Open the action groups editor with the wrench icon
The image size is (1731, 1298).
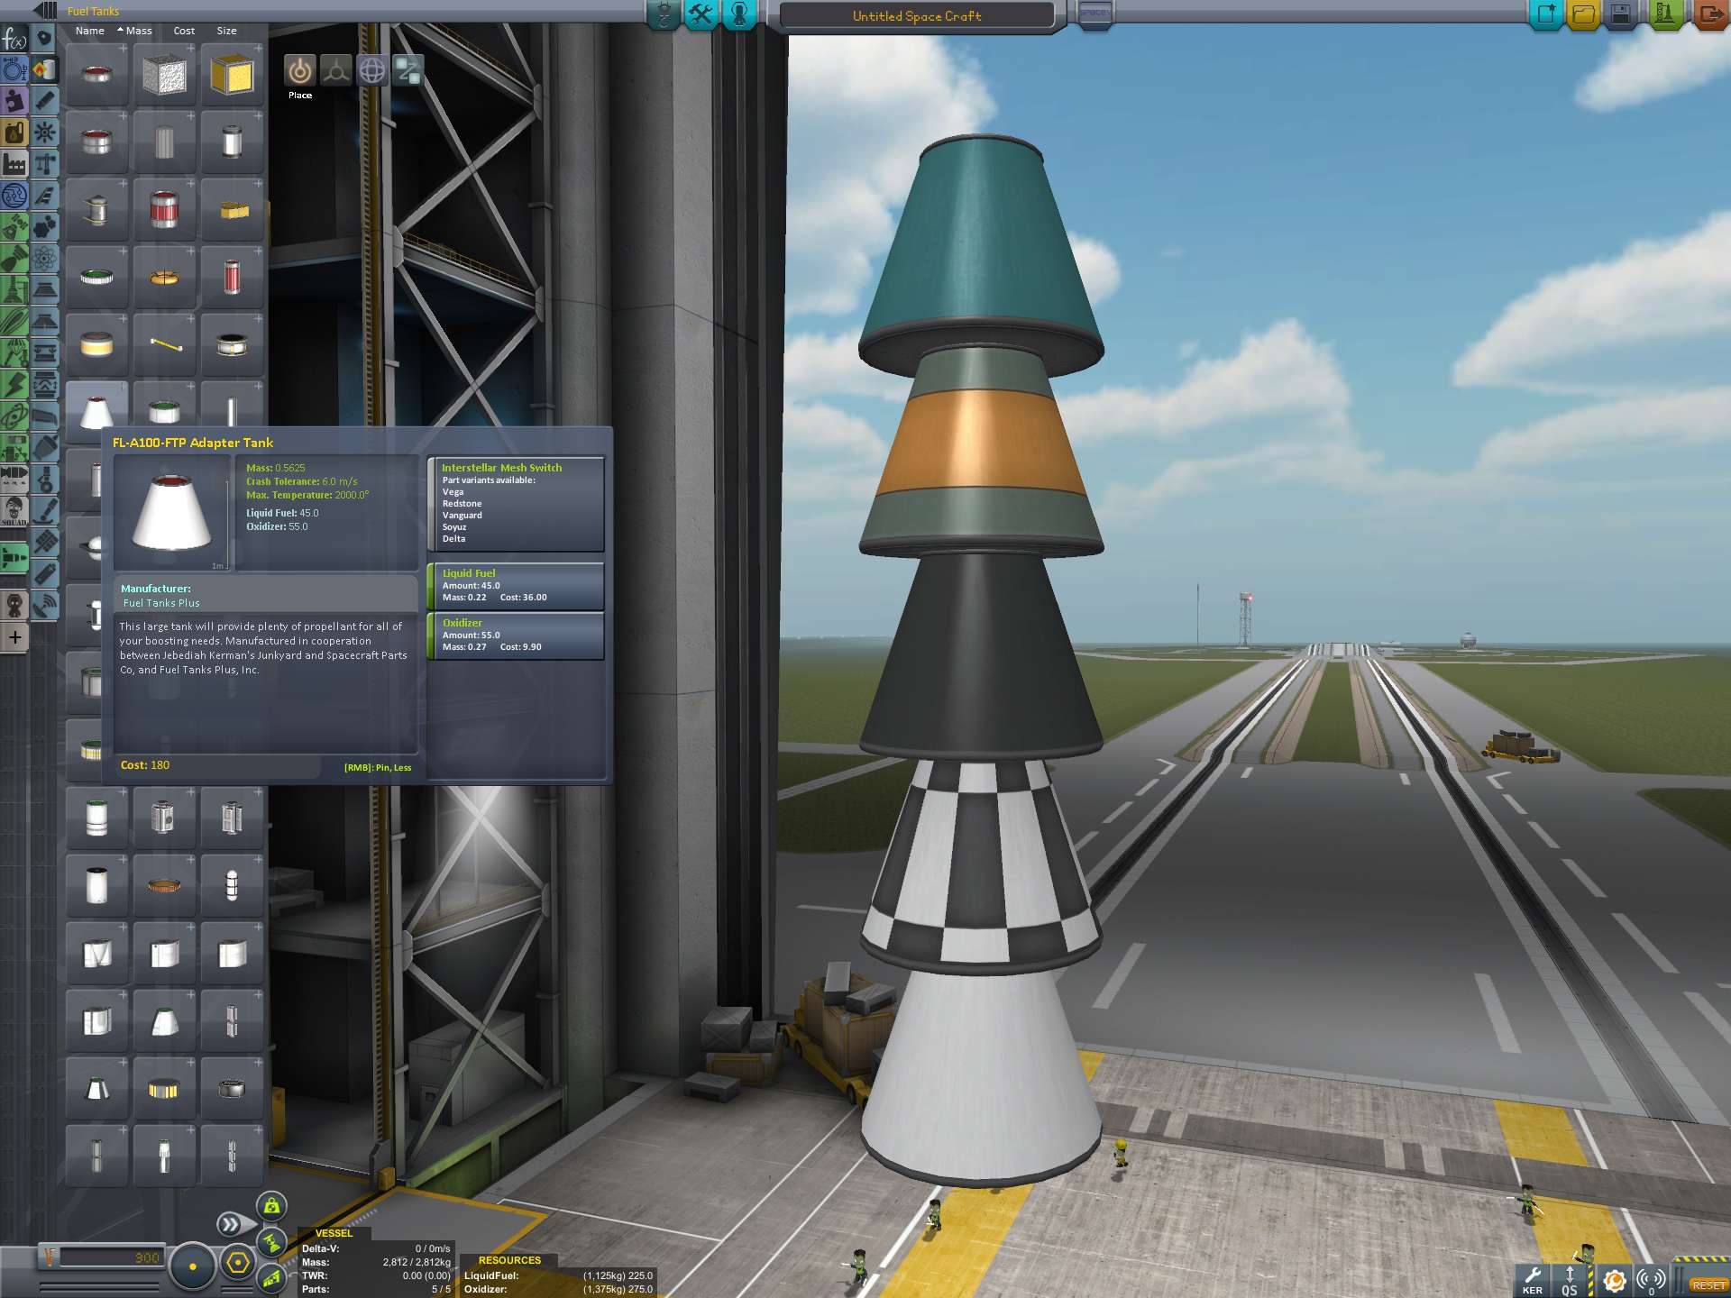coord(701,14)
